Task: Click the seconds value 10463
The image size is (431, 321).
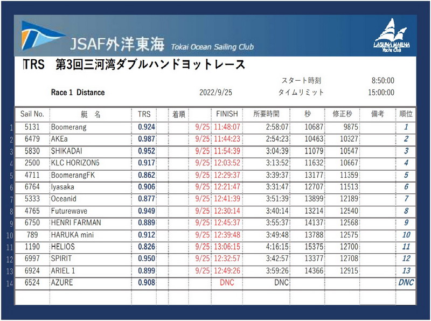Action: (x=314, y=139)
